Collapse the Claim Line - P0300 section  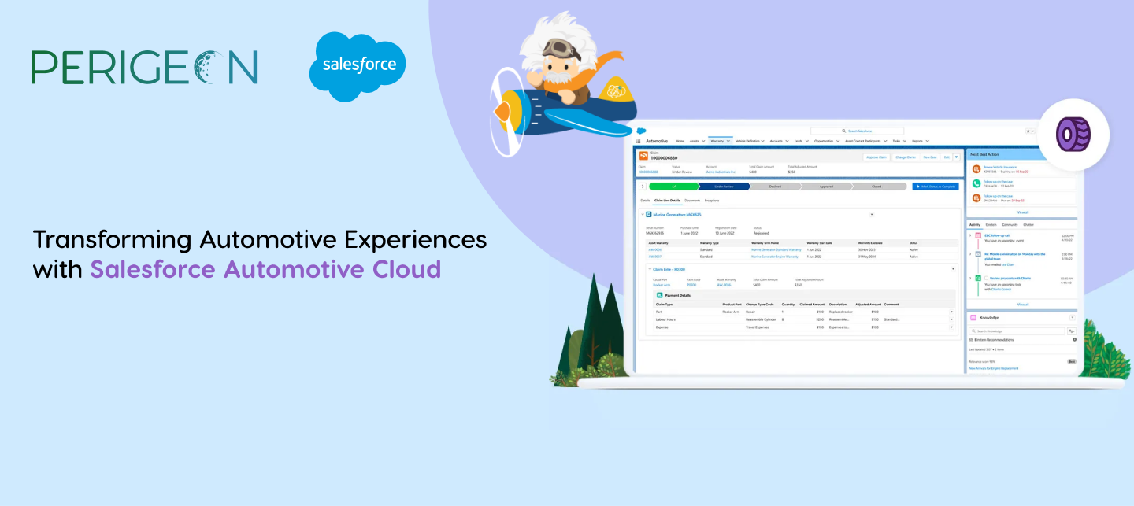pyautogui.click(x=649, y=269)
